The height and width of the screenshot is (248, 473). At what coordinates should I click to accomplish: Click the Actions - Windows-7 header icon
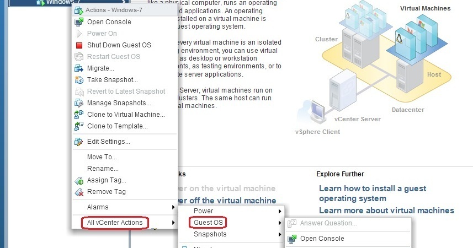[79, 10]
